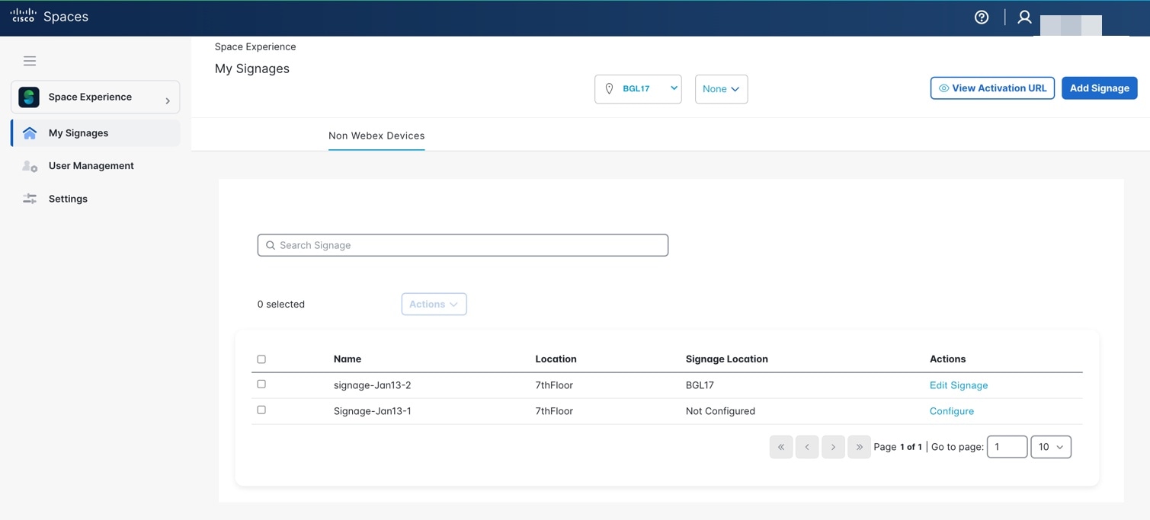This screenshot has width=1150, height=520.
Task: Click the Go to page number field
Action: pos(1007,447)
